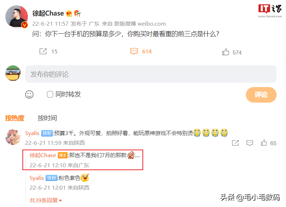Open the 徐起Chase profile name link
The height and width of the screenshot is (207, 286).
pos(48,13)
